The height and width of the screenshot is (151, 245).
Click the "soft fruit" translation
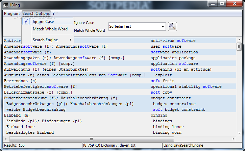point(162,81)
